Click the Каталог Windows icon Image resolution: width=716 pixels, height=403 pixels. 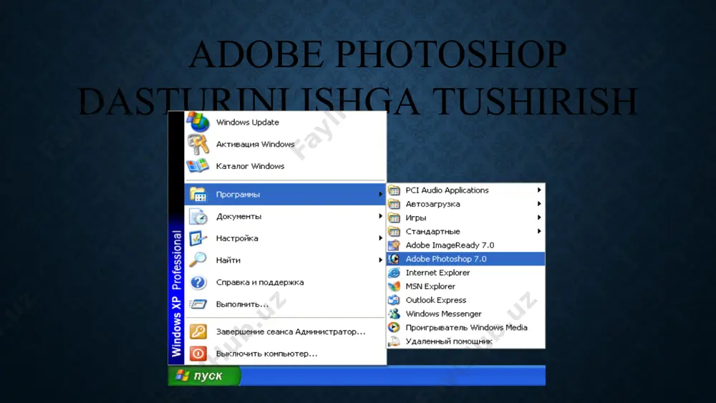click(198, 165)
